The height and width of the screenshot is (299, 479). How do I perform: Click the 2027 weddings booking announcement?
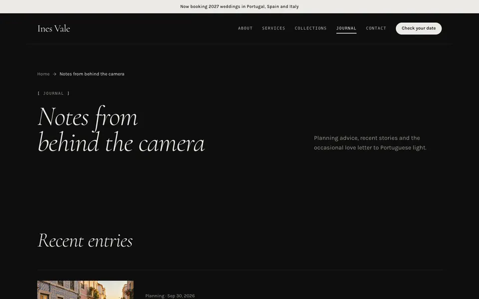pos(239,6)
